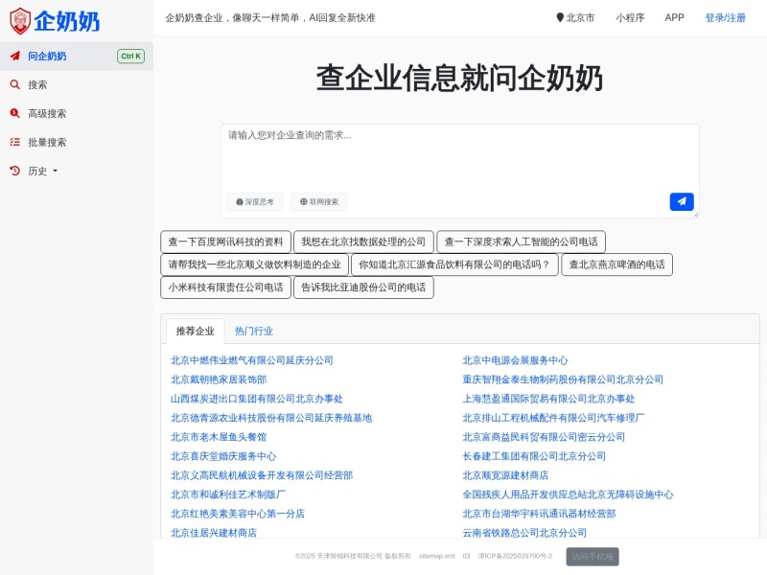Open the 问企奶奶 sidebar item
The height and width of the screenshot is (575, 767).
77,57
